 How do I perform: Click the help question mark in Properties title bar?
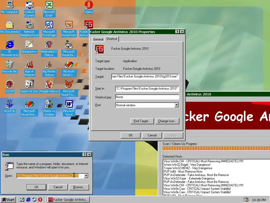tap(177, 32)
